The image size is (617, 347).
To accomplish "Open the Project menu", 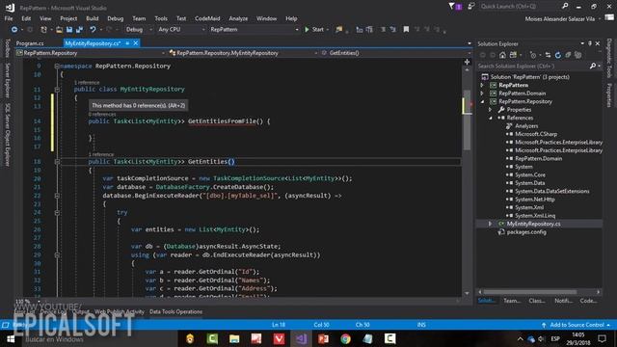I will 68,18.
